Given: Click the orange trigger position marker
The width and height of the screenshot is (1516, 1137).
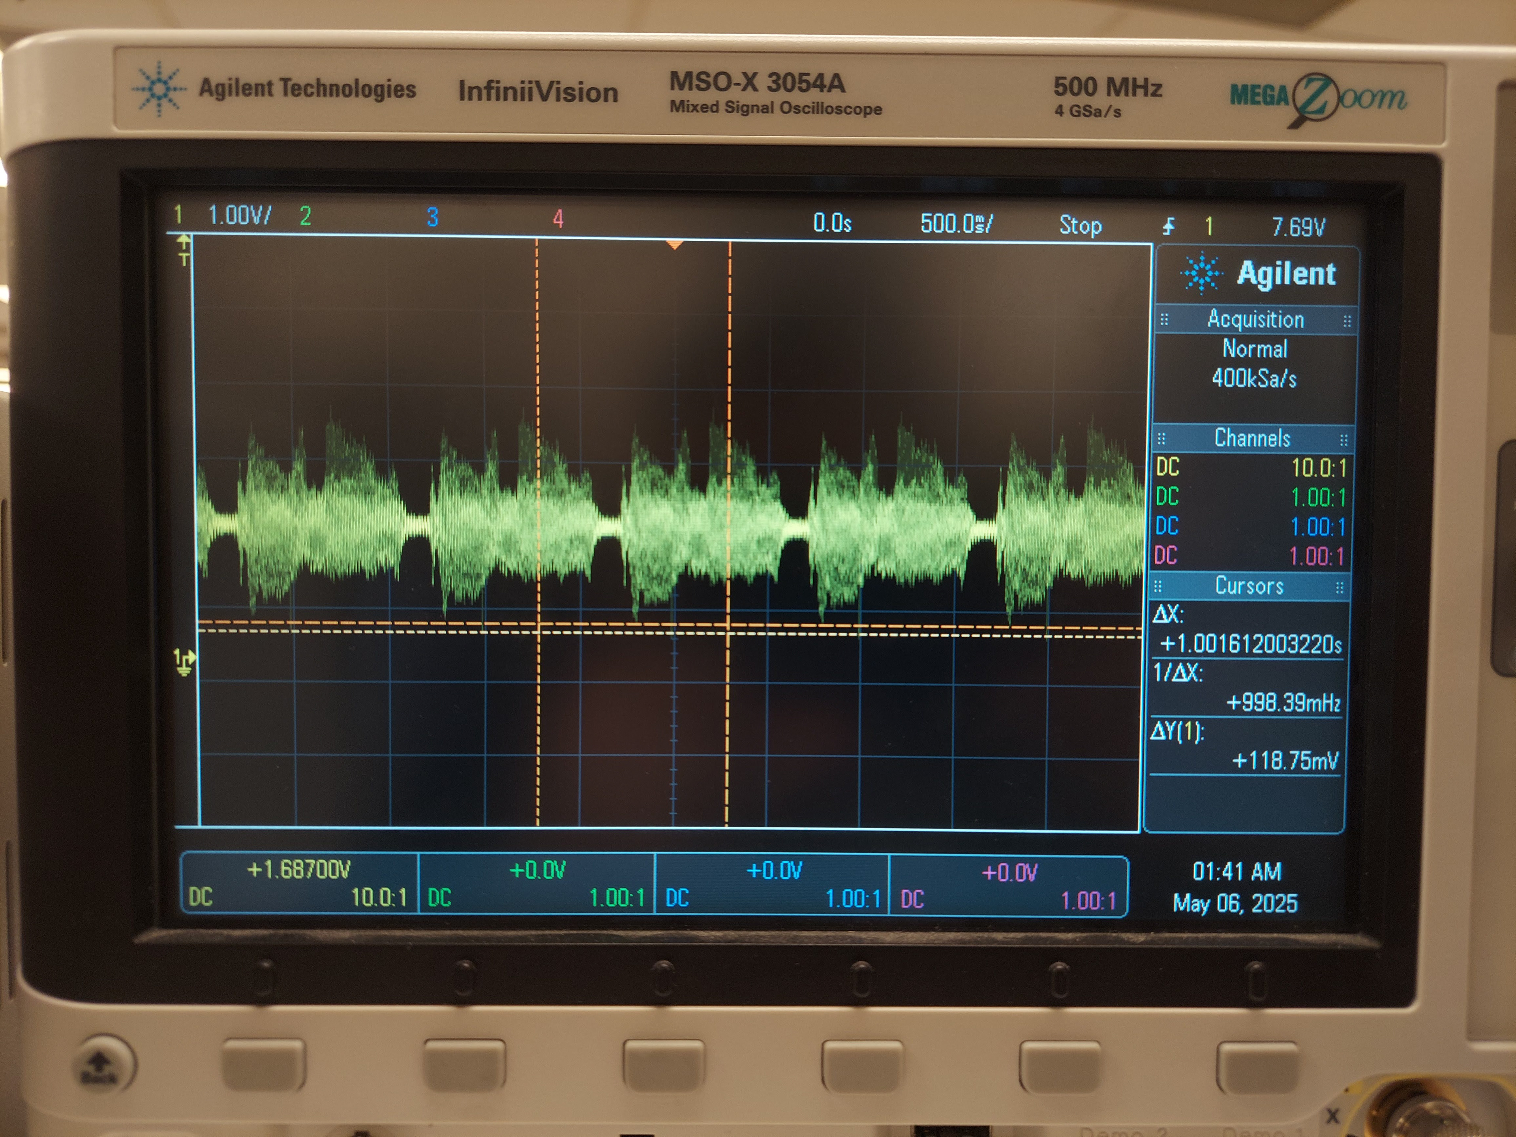Looking at the screenshot, I should click(x=674, y=245).
